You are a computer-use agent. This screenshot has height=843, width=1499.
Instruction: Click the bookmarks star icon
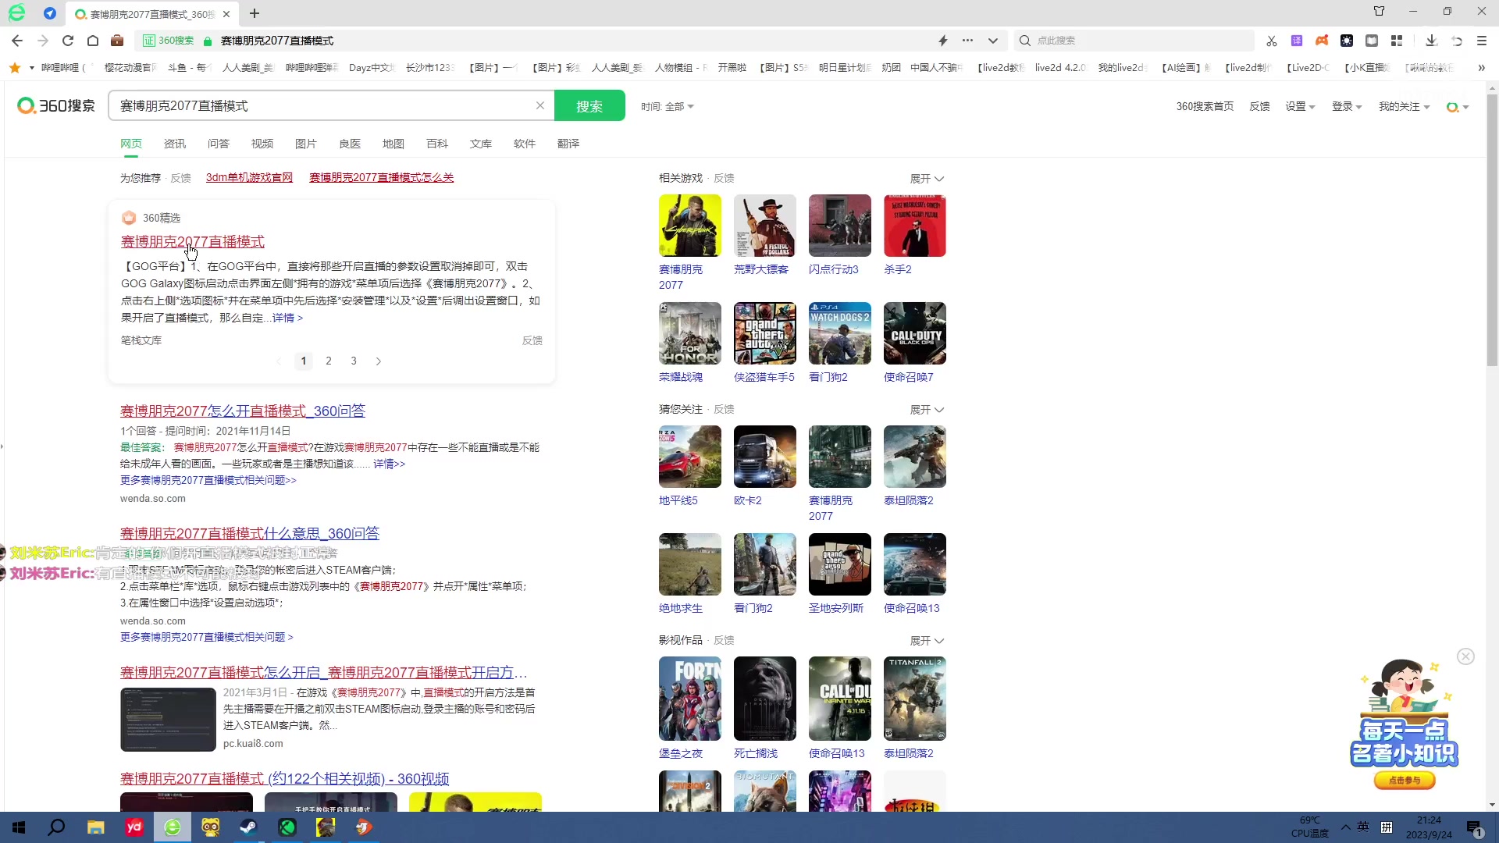[15, 68]
